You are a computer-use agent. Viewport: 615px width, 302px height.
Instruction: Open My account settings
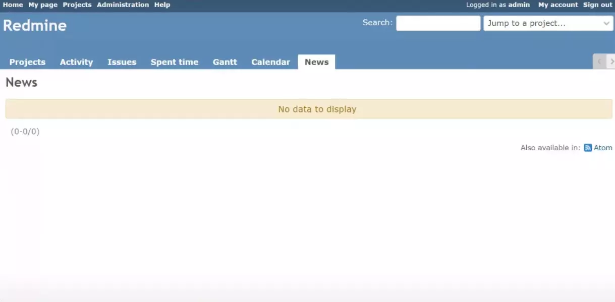pyautogui.click(x=557, y=5)
